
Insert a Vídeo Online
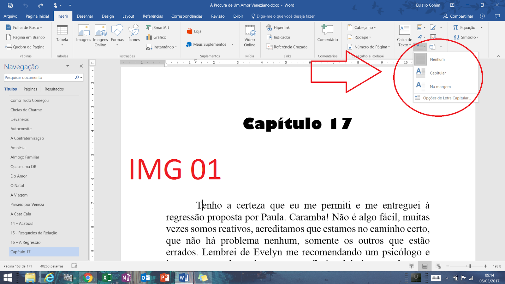pyautogui.click(x=250, y=35)
